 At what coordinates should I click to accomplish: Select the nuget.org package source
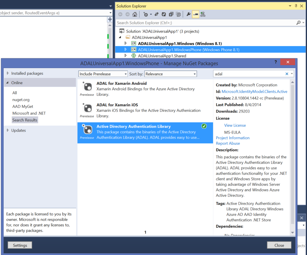[x=21, y=100]
